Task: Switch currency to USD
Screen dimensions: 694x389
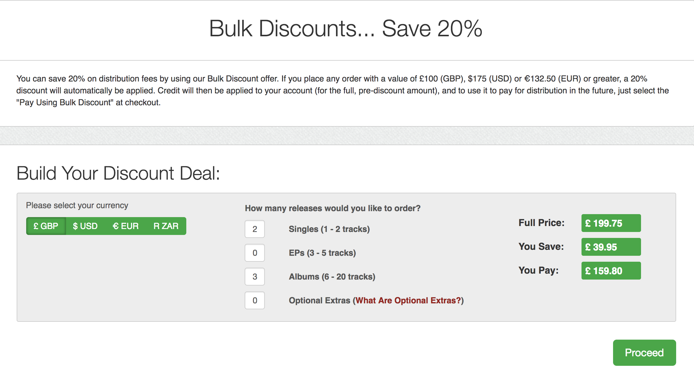Action: [85, 226]
